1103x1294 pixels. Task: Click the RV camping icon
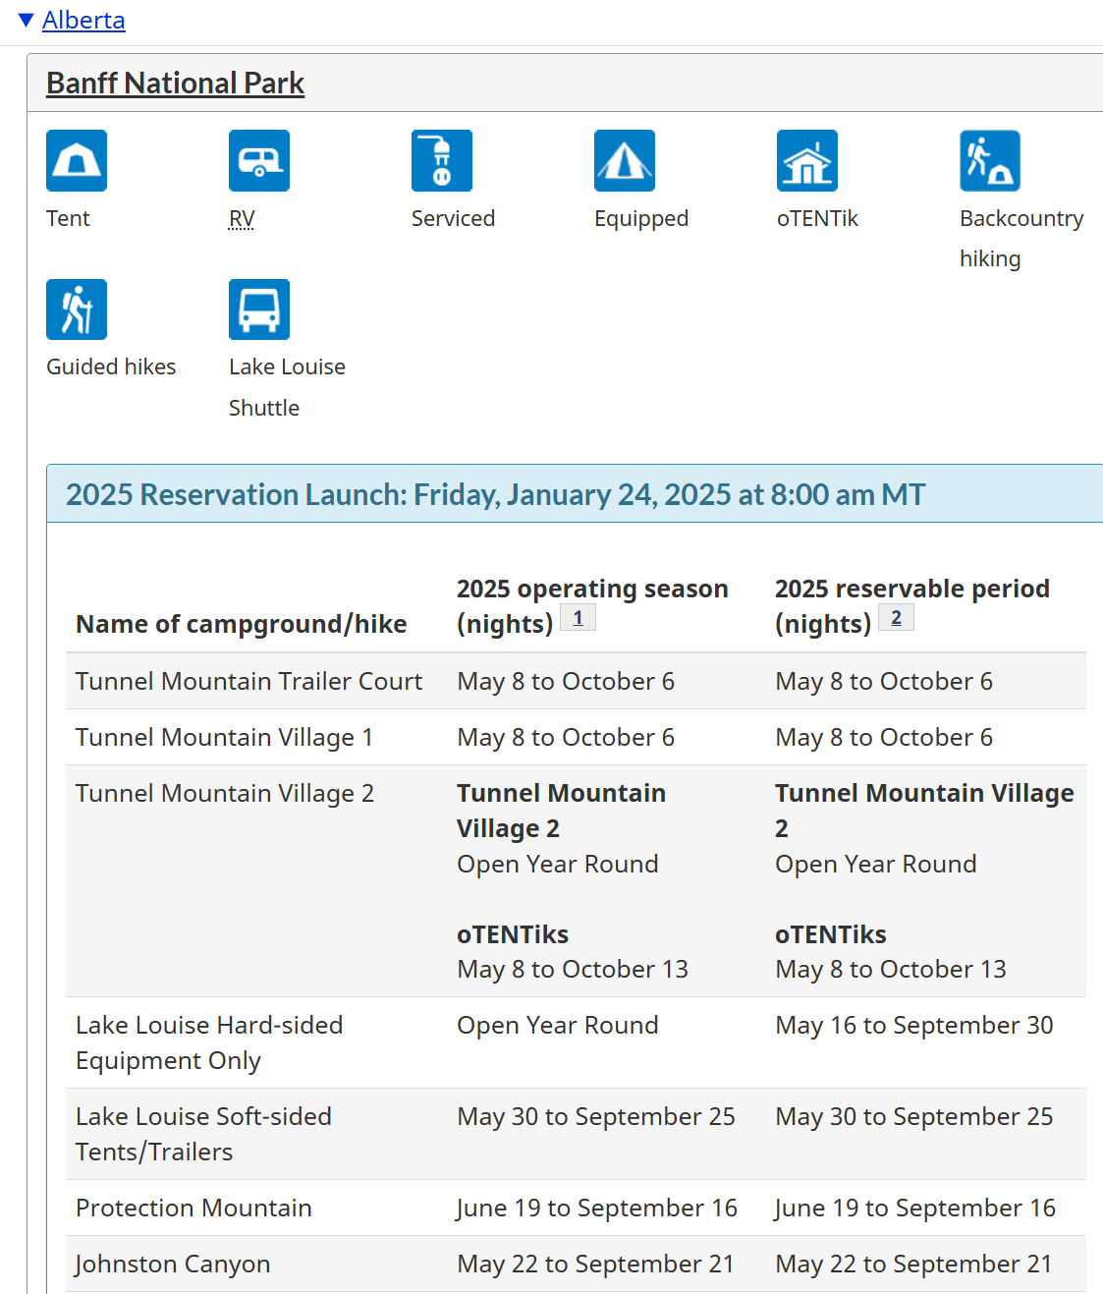259,160
